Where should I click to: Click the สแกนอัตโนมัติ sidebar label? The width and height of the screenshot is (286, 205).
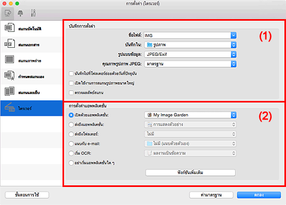pyautogui.click(x=30, y=29)
